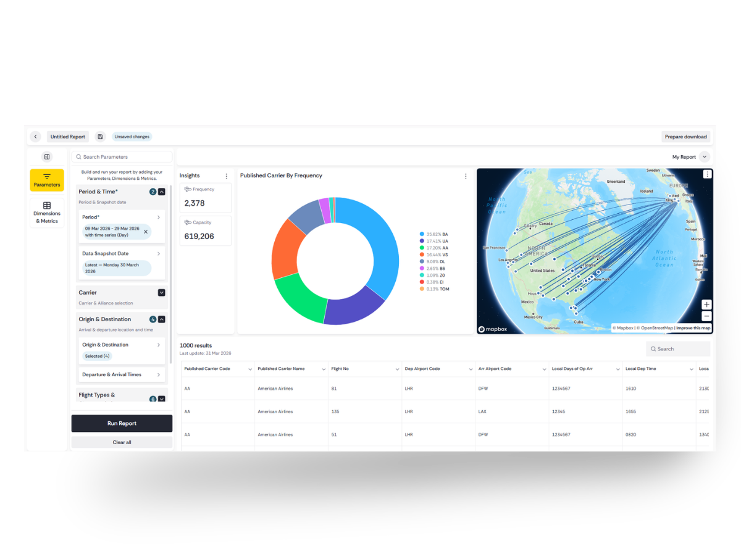Viewport: 741px width, 556px height.
Task: Click the Search Parameters input field
Action: pos(122,157)
